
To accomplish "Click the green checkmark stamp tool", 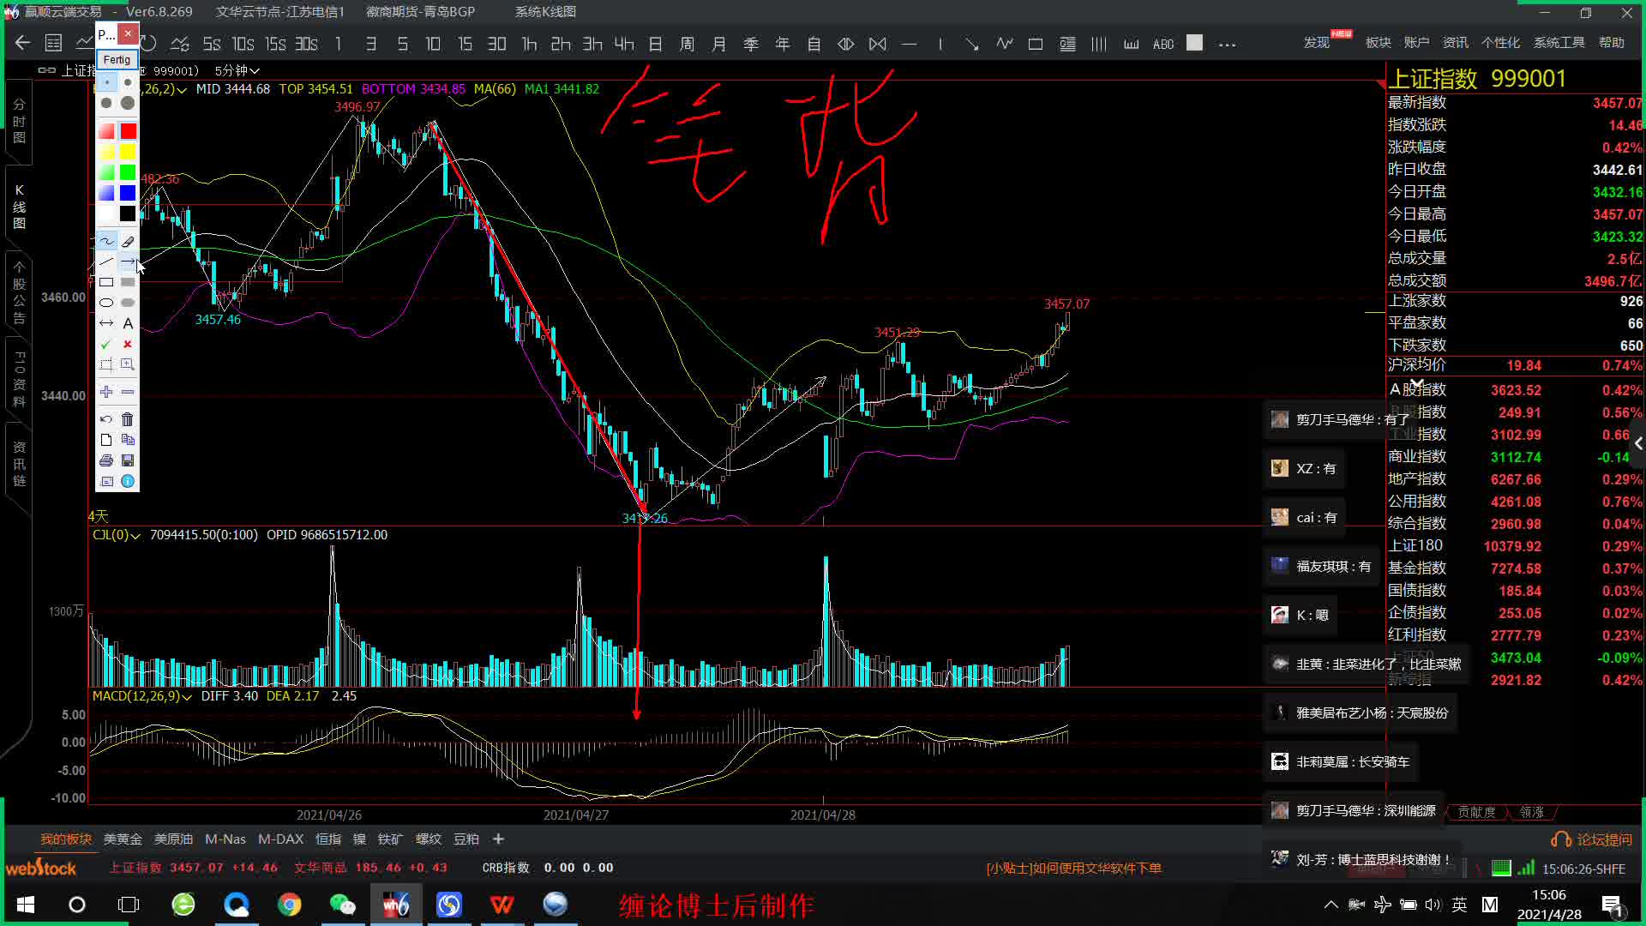I will tap(106, 344).
